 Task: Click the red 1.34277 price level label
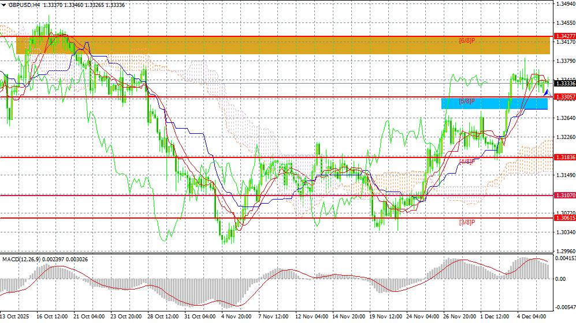[x=566, y=36]
